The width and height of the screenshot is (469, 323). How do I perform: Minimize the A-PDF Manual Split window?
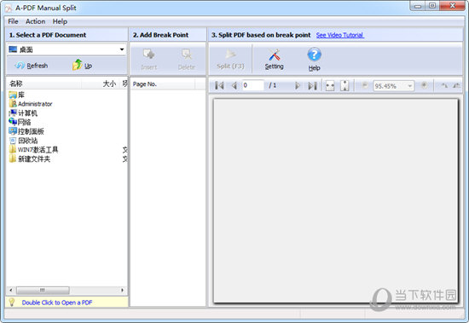[x=418, y=6]
